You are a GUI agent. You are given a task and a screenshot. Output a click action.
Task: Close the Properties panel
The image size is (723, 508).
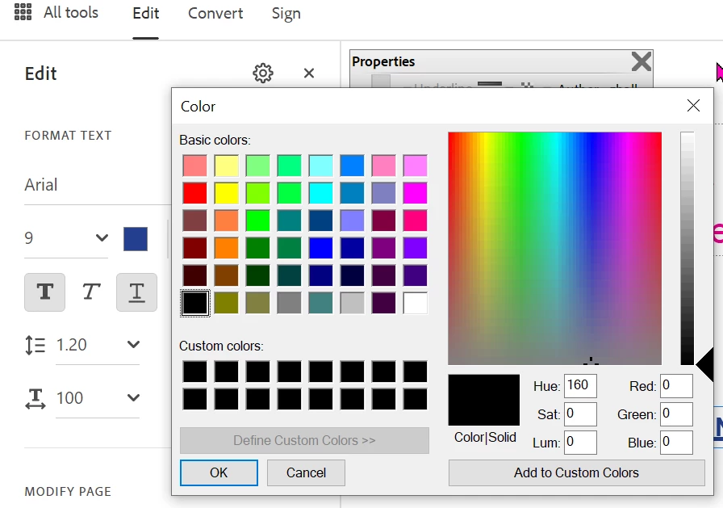(642, 61)
